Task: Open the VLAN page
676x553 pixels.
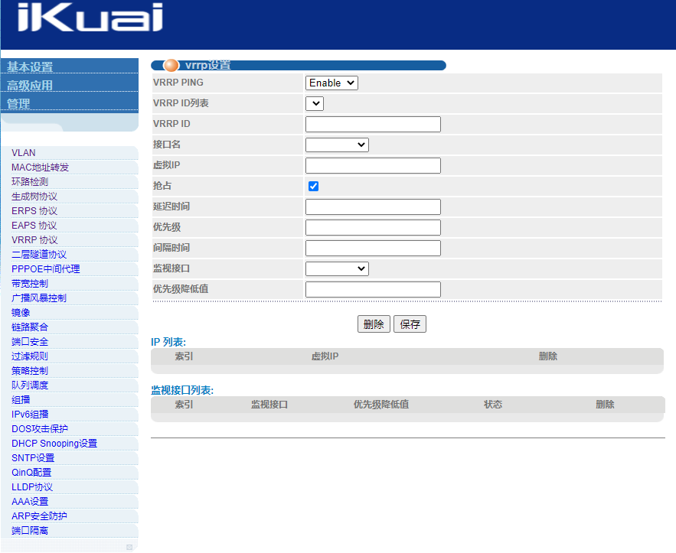Action: 23,153
